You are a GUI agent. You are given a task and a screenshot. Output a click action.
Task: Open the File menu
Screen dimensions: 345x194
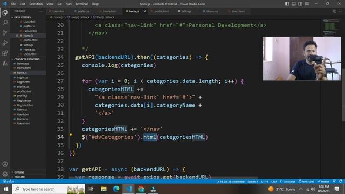(x=13, y=4)
